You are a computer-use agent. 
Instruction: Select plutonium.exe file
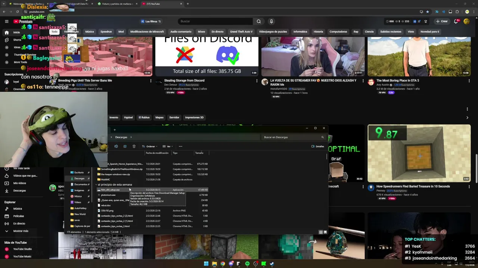click(x=108, y=195)
